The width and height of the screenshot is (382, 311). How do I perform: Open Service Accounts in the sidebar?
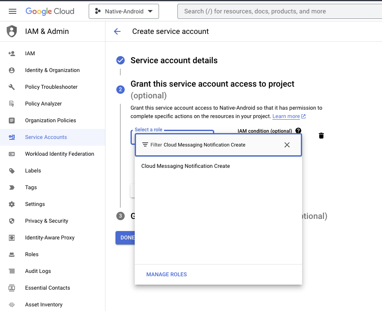pos(46,137)
